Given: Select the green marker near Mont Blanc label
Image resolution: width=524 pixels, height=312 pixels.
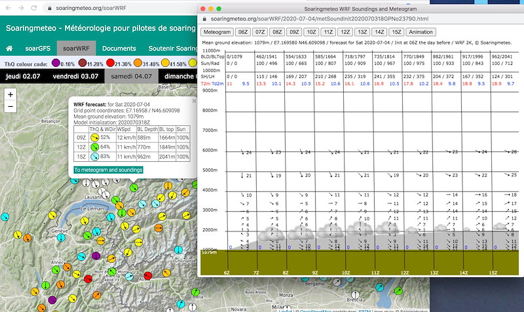Looking at the screenshot, I should 112,271.
